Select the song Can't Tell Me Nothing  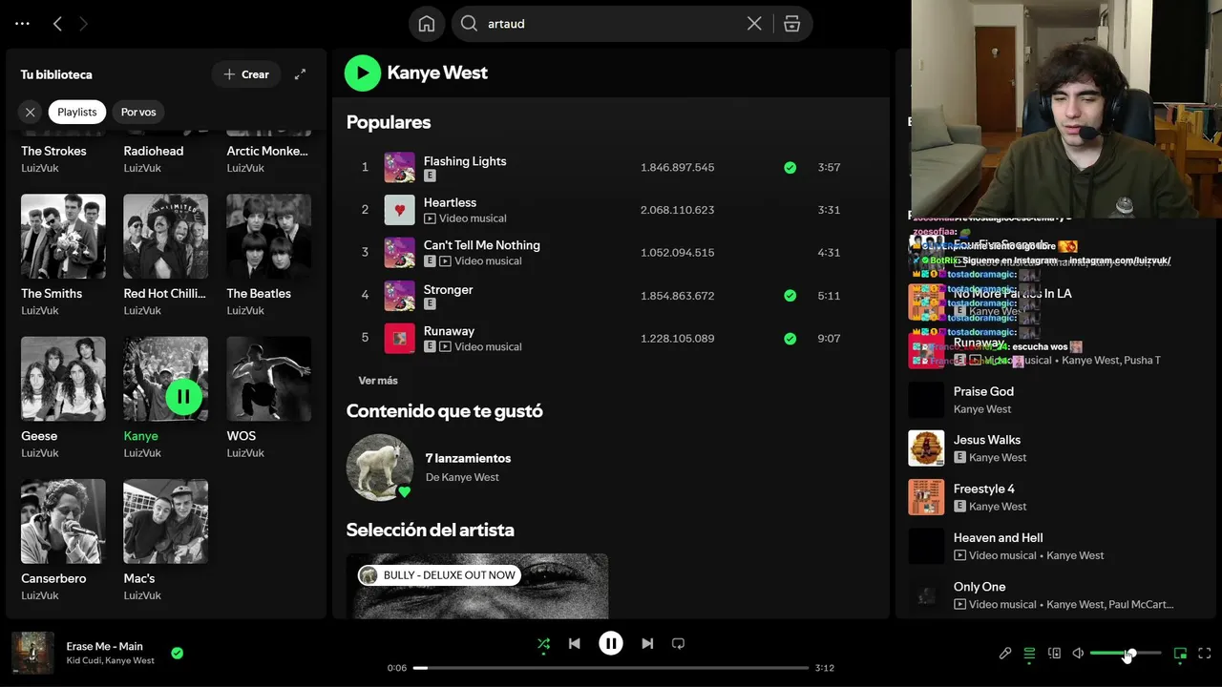[x=482, y=245]
